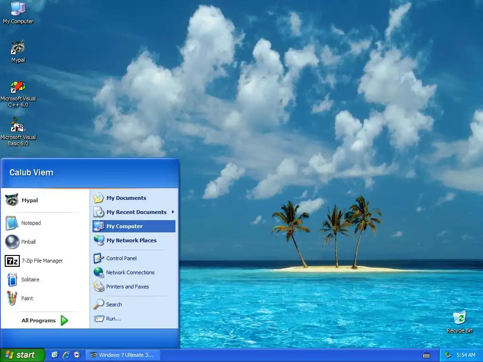This screenshot has height=362, width=483.
Task: Click the Calub Viem user name header
Action: tap(31, 173)
